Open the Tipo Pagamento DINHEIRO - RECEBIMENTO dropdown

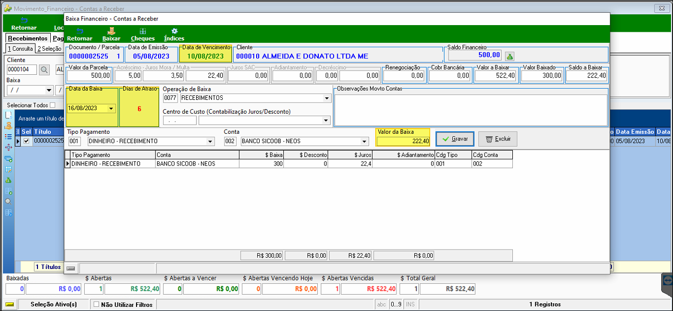pos(209,141)
